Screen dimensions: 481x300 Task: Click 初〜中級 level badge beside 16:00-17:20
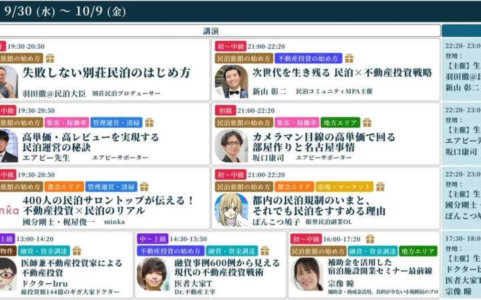pyautogui.click(x=306, y=239)
